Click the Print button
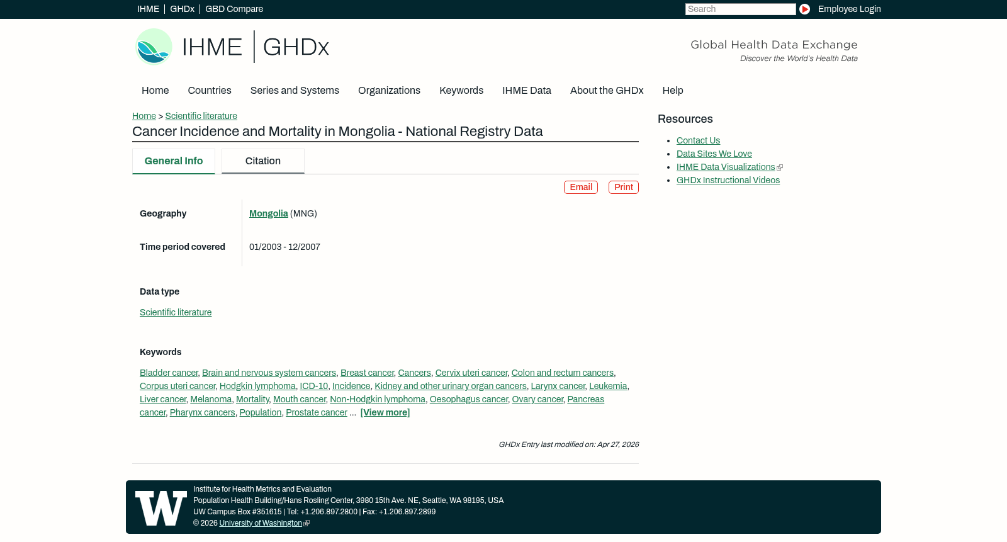 click(x=624, y=188)
